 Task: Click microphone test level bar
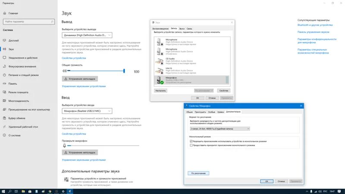click(103, 146)
